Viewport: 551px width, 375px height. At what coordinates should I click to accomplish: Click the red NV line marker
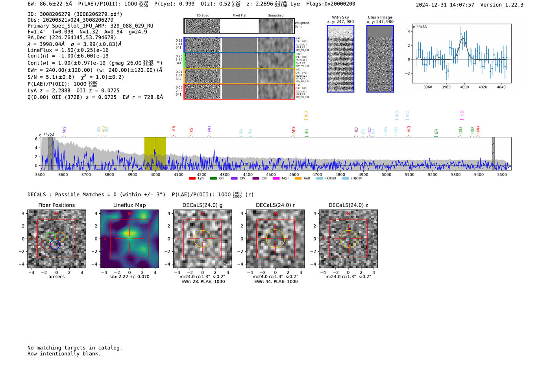pos(174,131)
